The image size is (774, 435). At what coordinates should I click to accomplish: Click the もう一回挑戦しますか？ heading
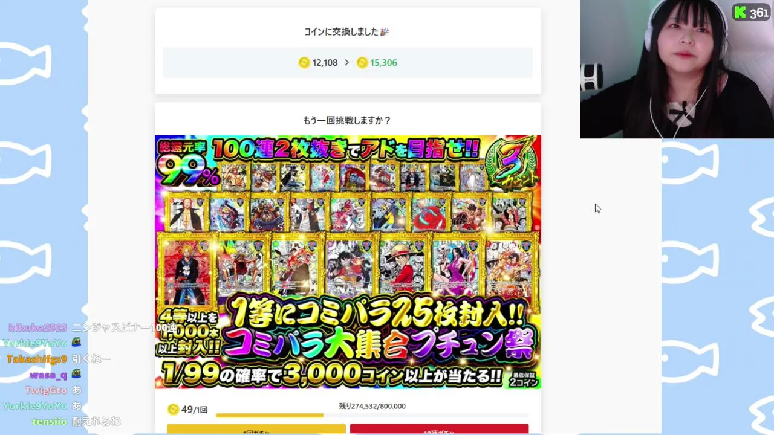point(347,120)
